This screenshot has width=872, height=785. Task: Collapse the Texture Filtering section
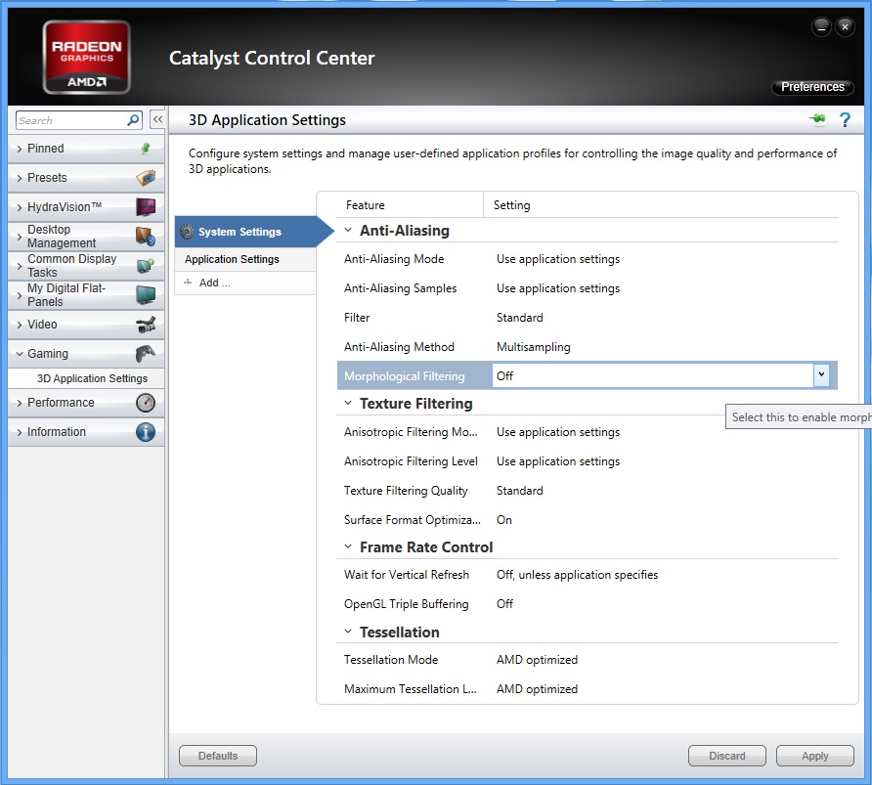(348, 403)
